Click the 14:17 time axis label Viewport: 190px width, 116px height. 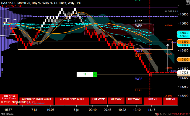coord(152,110)
